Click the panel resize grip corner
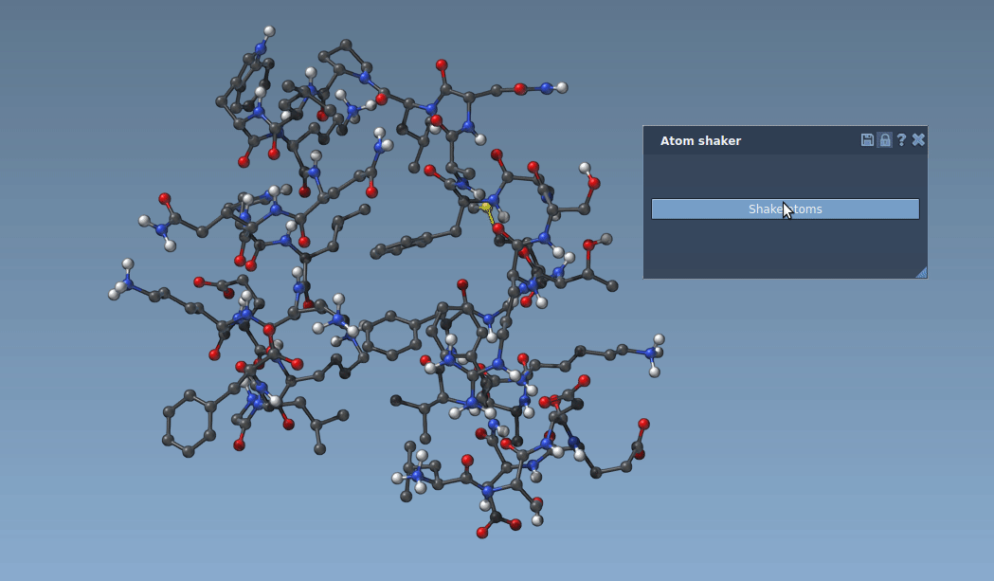The width and height of the screenshot is (994, 581). tap(920, 272)
